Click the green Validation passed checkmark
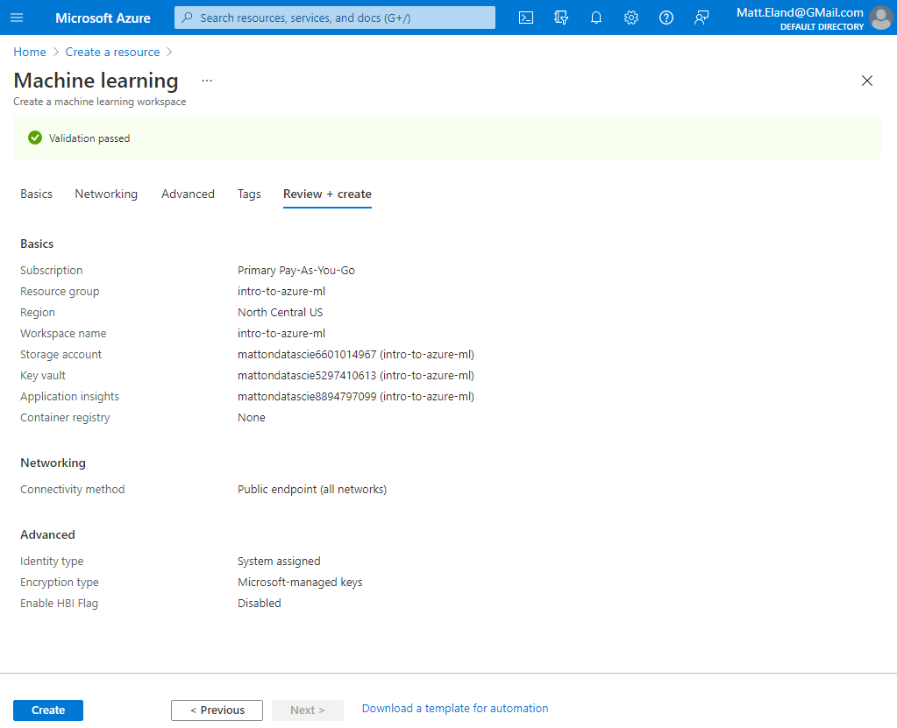897x728 pixels. click(35, 138)
